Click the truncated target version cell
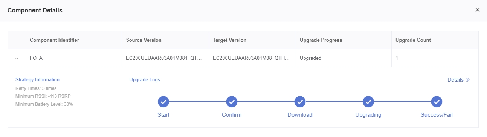Image resolution: width=487 pixels, height=137 pixels. tap(252, 58)
